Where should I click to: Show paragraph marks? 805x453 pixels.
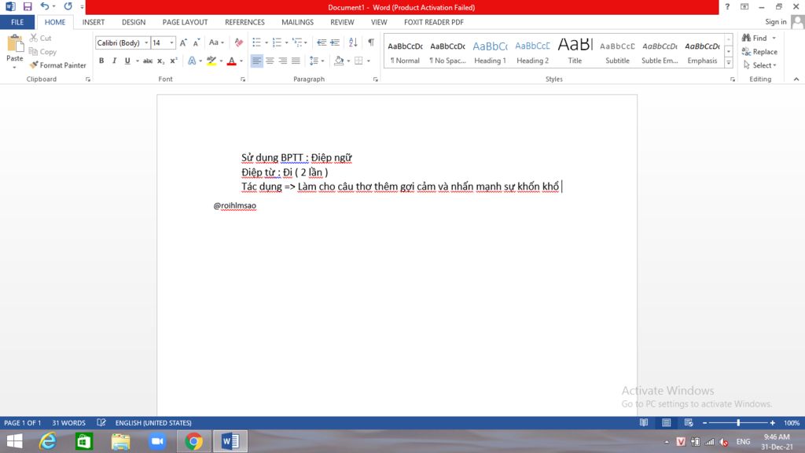[371, 42]
